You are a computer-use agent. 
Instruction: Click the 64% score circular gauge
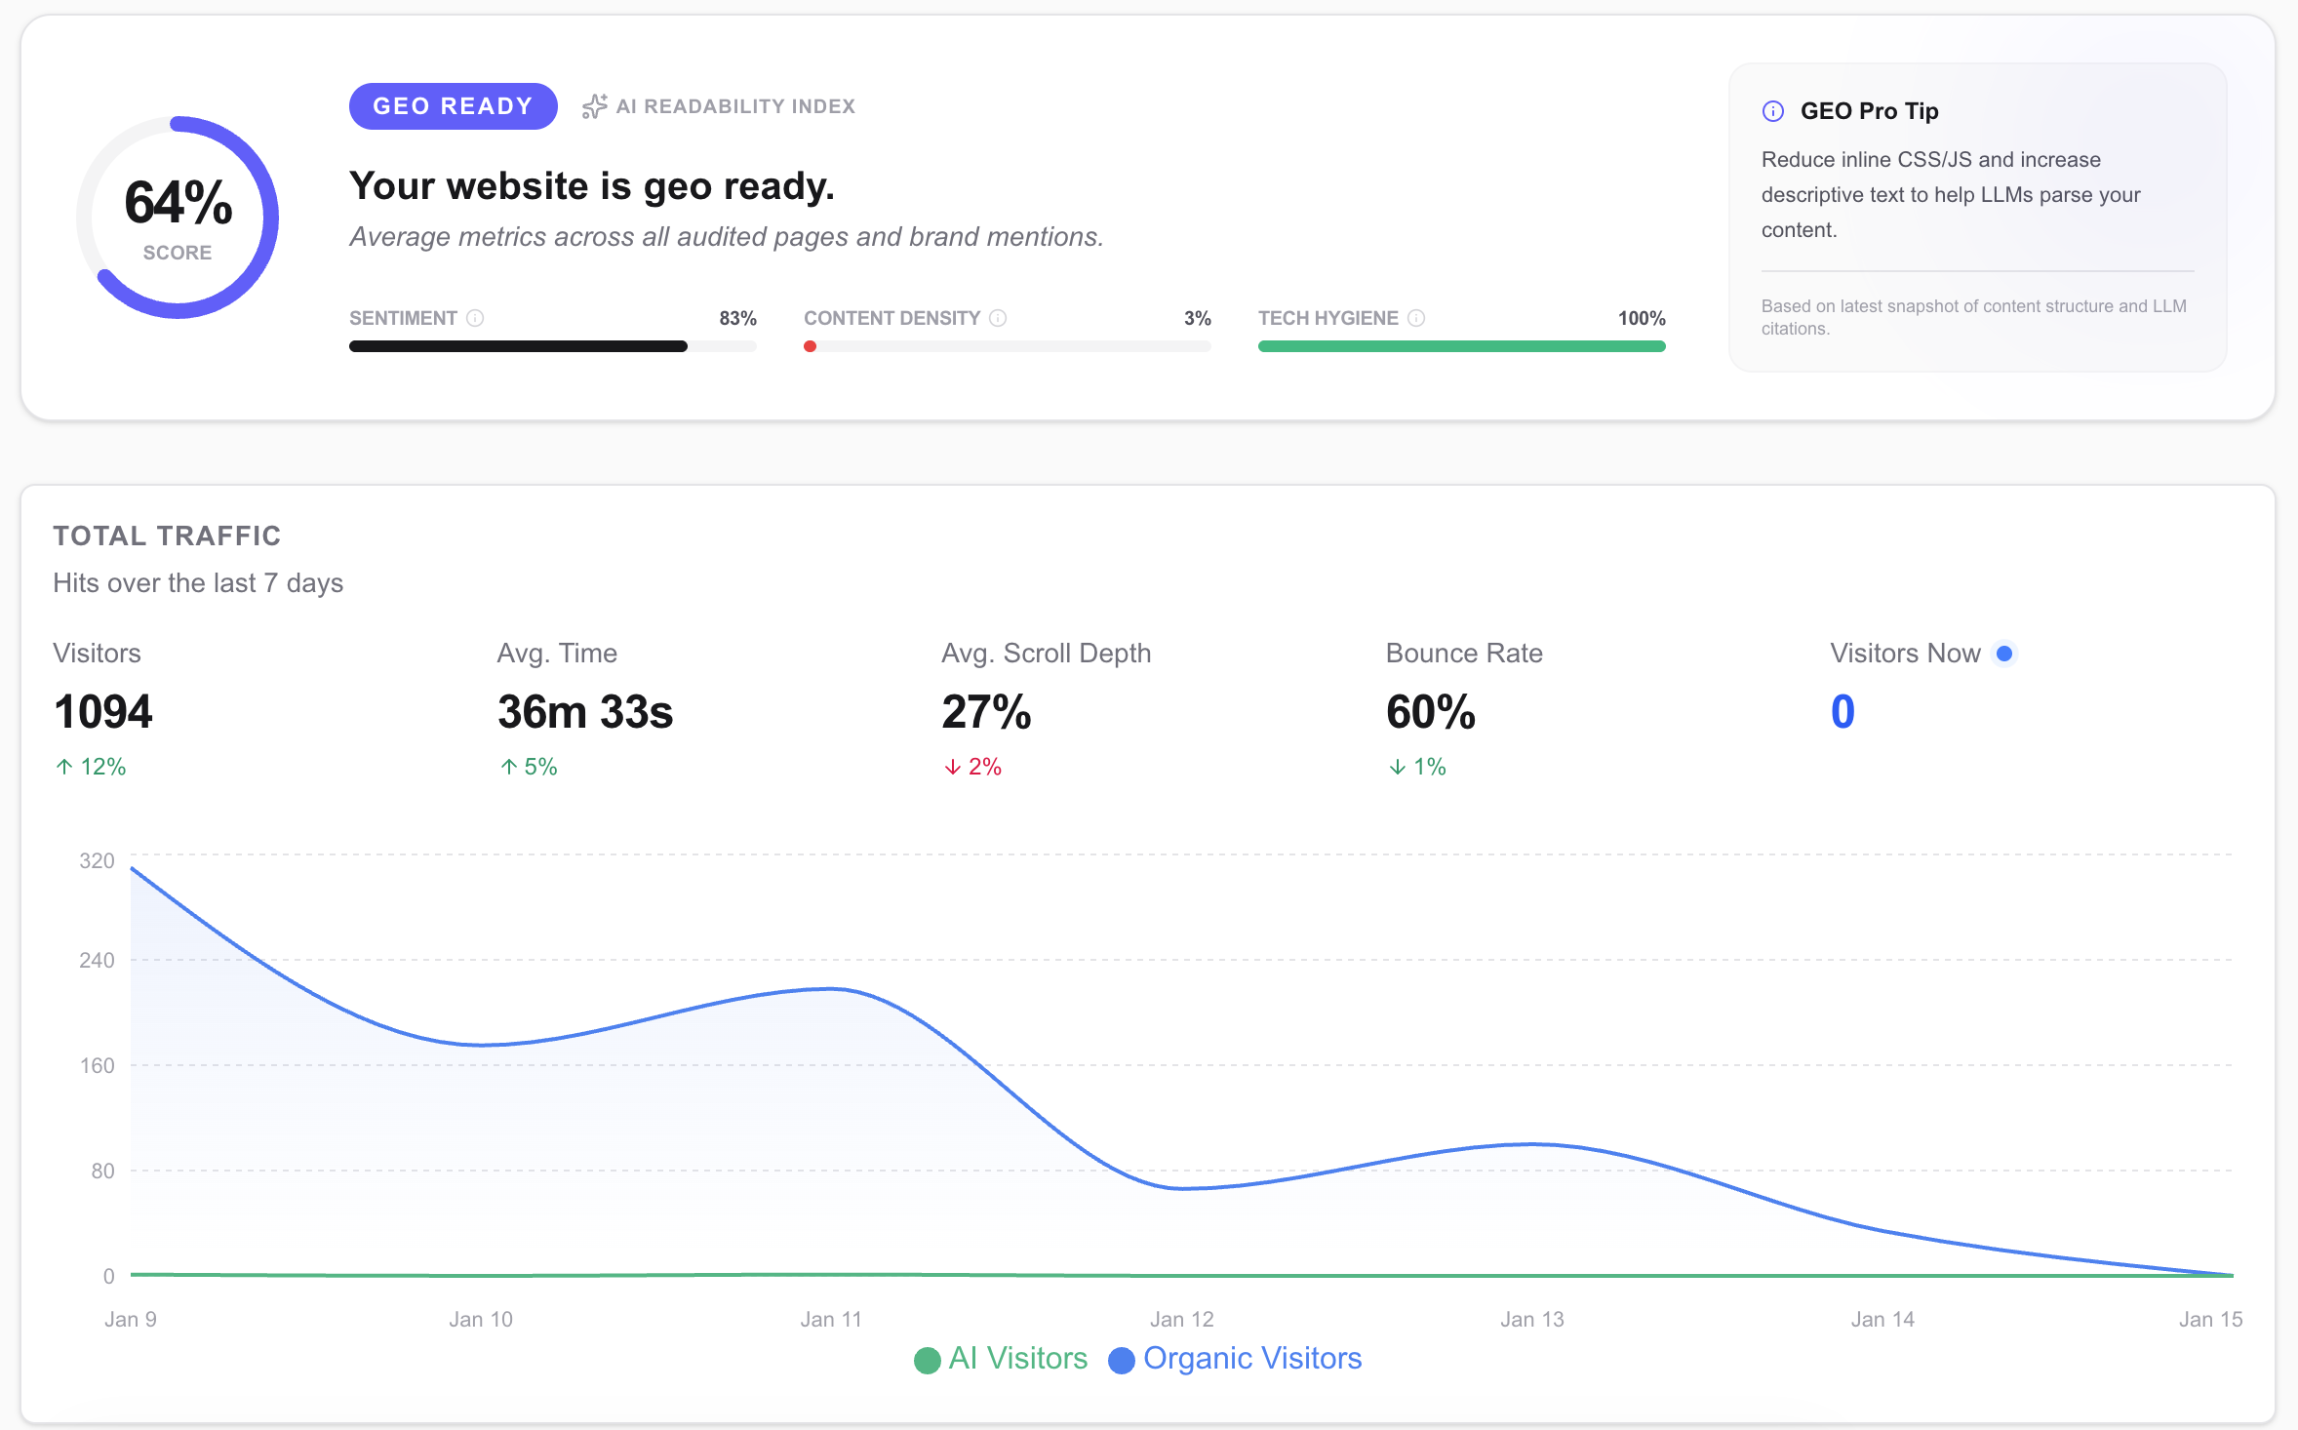(178, 217)
